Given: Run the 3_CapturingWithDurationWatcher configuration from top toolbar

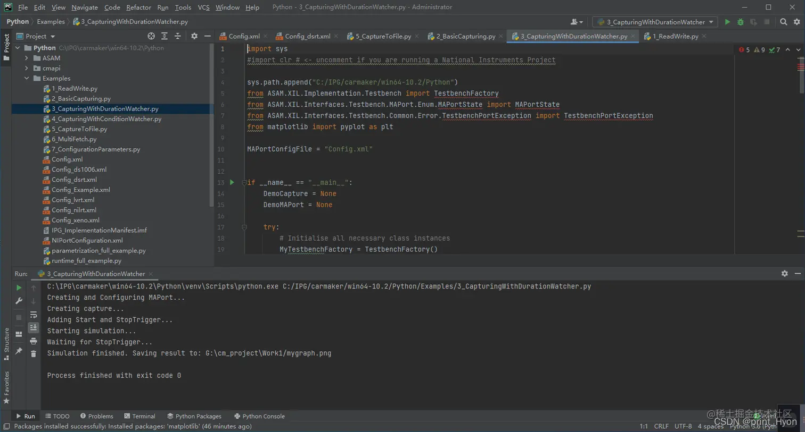Looking at the screenshot, I should 727,22.
